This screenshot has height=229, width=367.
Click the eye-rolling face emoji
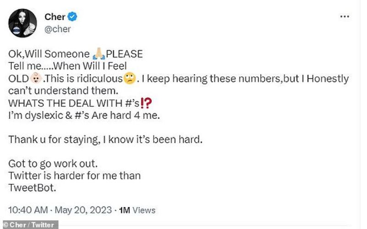tap(130, 78)
